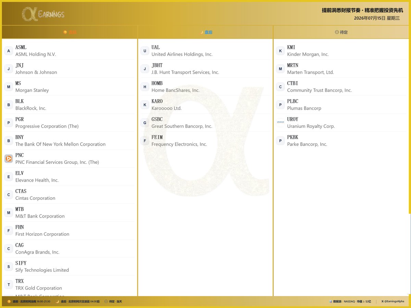Click the MTB letter M avatar
Viewport: 411px width, 308px height.
click(9, 213)
